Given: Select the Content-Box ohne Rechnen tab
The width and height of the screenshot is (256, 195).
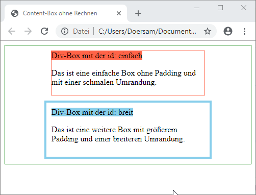Looking at the screenshot, I should click(x=66, y=13).
